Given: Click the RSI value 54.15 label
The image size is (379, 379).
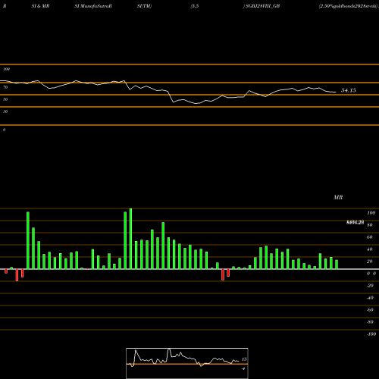Looking at the screenshot, I should pos(349,90).
